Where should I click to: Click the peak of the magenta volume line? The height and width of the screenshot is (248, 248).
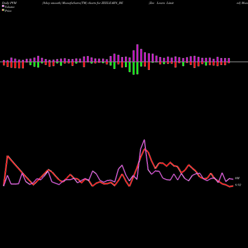(x=144, y=140)
